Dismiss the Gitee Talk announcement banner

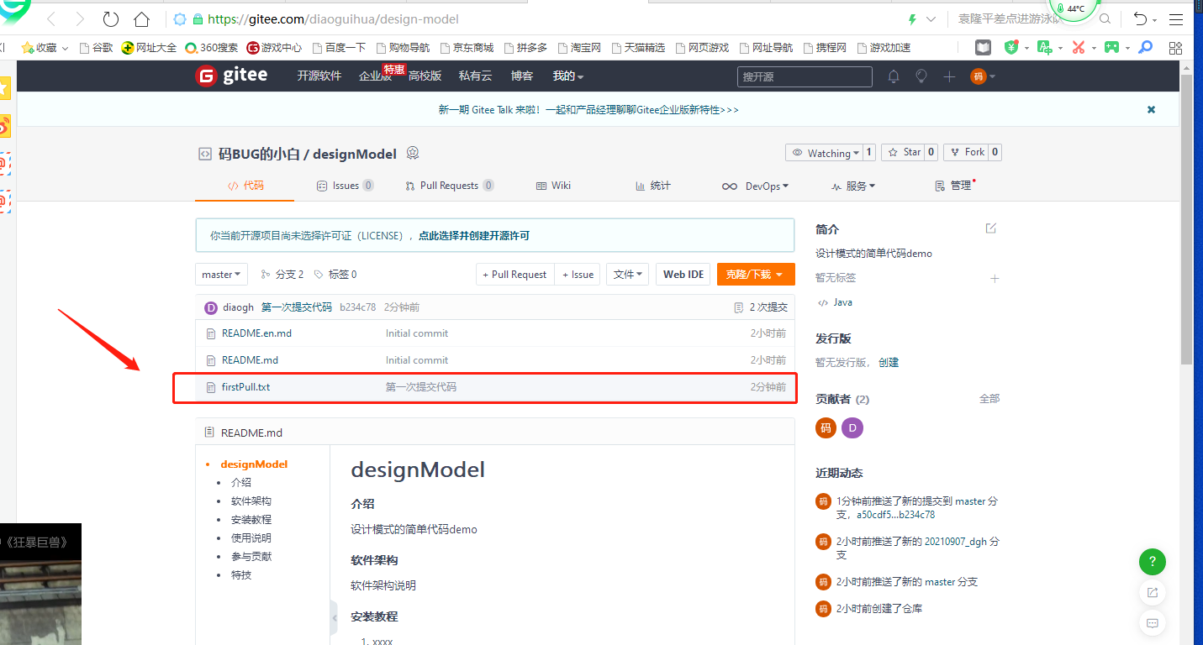(x=1149, y=109)
